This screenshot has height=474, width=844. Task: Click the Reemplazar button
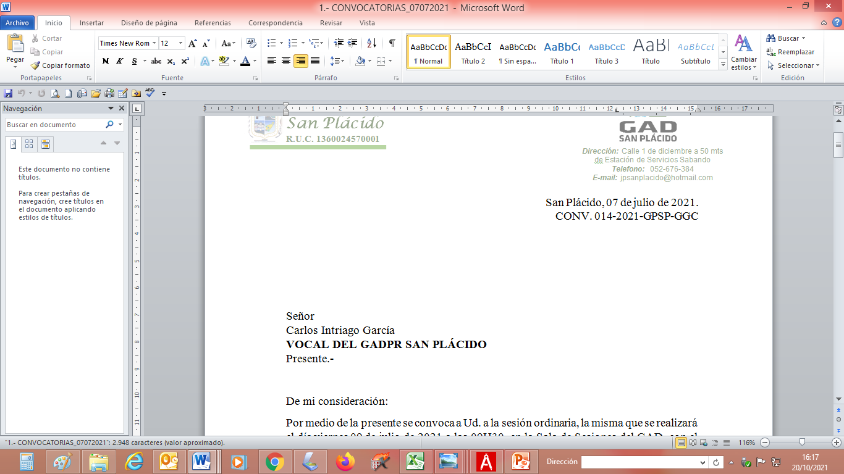tap(790, 52)
